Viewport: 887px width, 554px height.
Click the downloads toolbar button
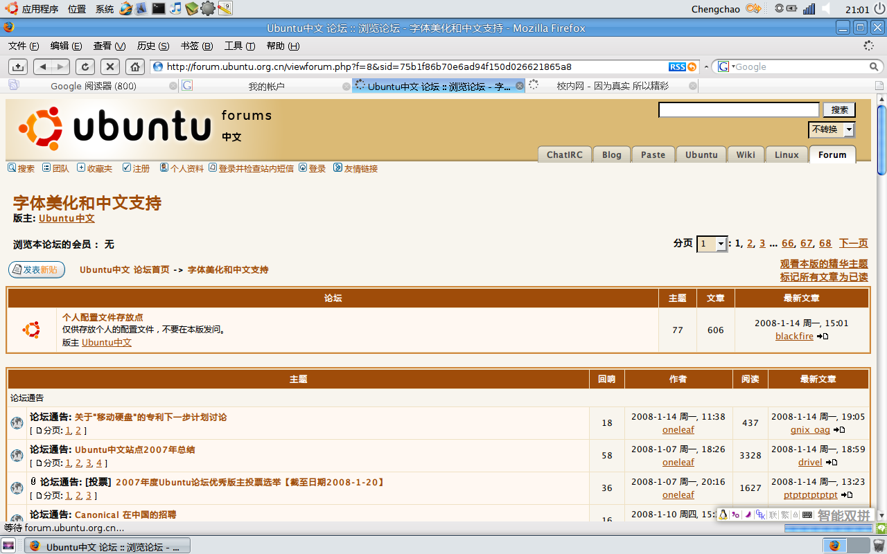[18, 66]
